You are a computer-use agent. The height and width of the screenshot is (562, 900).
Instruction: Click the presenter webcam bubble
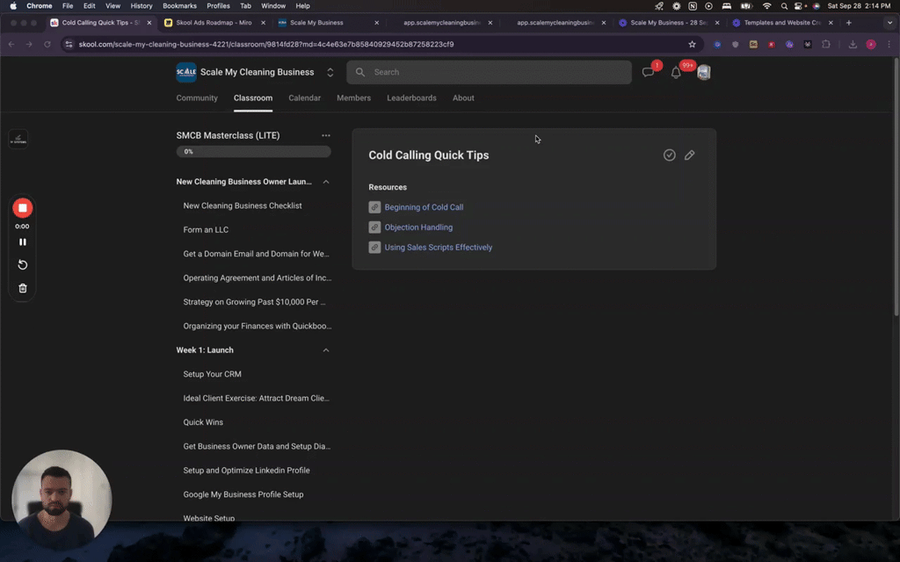(62, 500)
